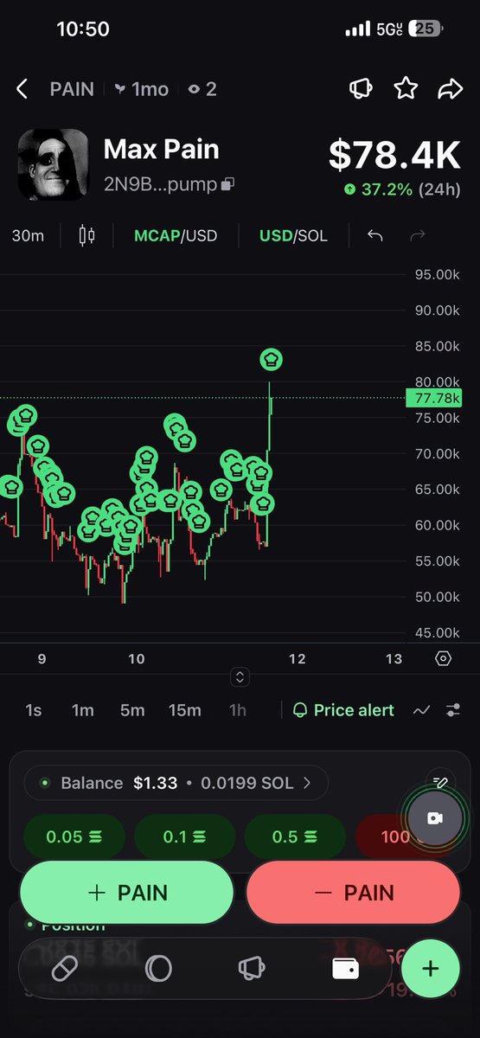Tap the cellular signal bars icon
Screen dimensions: 480x1038
coord(357,29)
